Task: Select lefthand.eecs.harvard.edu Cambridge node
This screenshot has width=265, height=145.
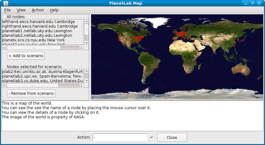Action: 38,22
